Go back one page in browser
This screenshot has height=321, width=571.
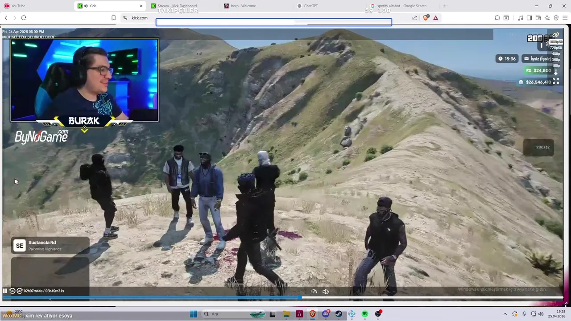point(6,18)
